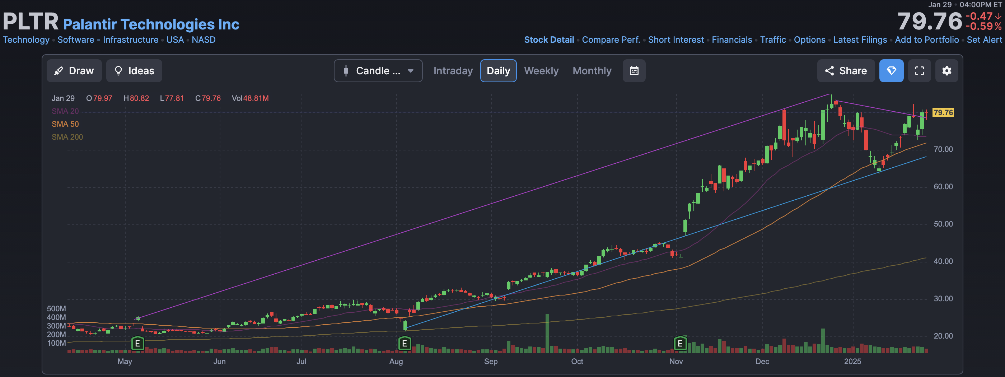
Task: Open chart settings gear
Action: 946,71
